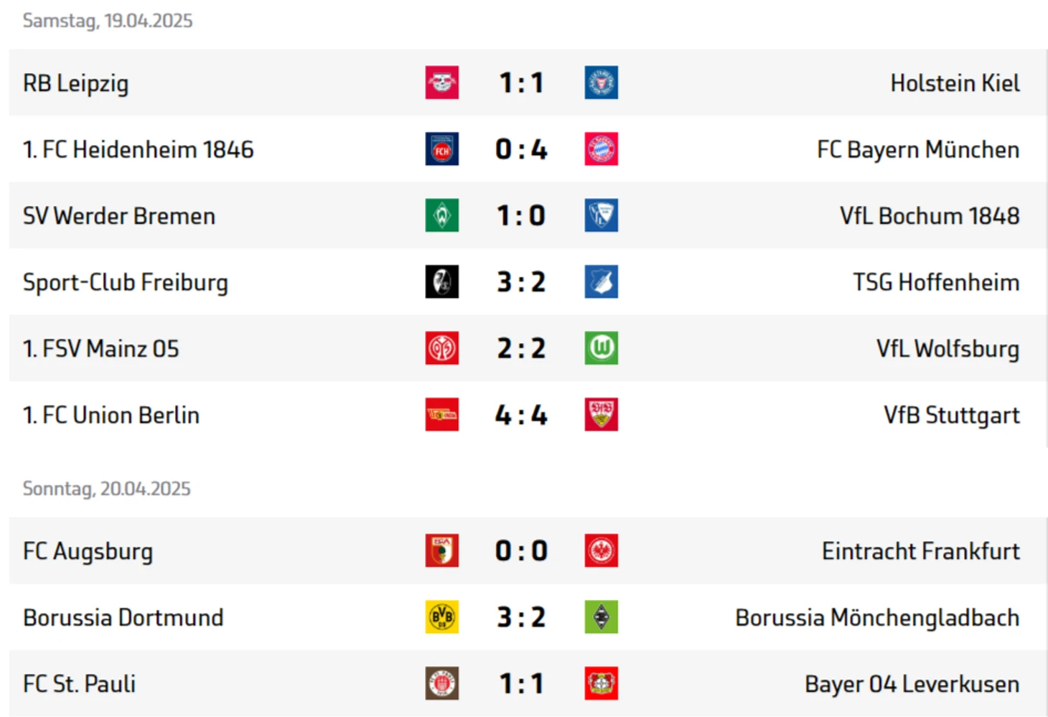The height and width of the screenshot is (717, 1048).
Task: Click the RB Leipzig club crest
Action: pos(441,83)
